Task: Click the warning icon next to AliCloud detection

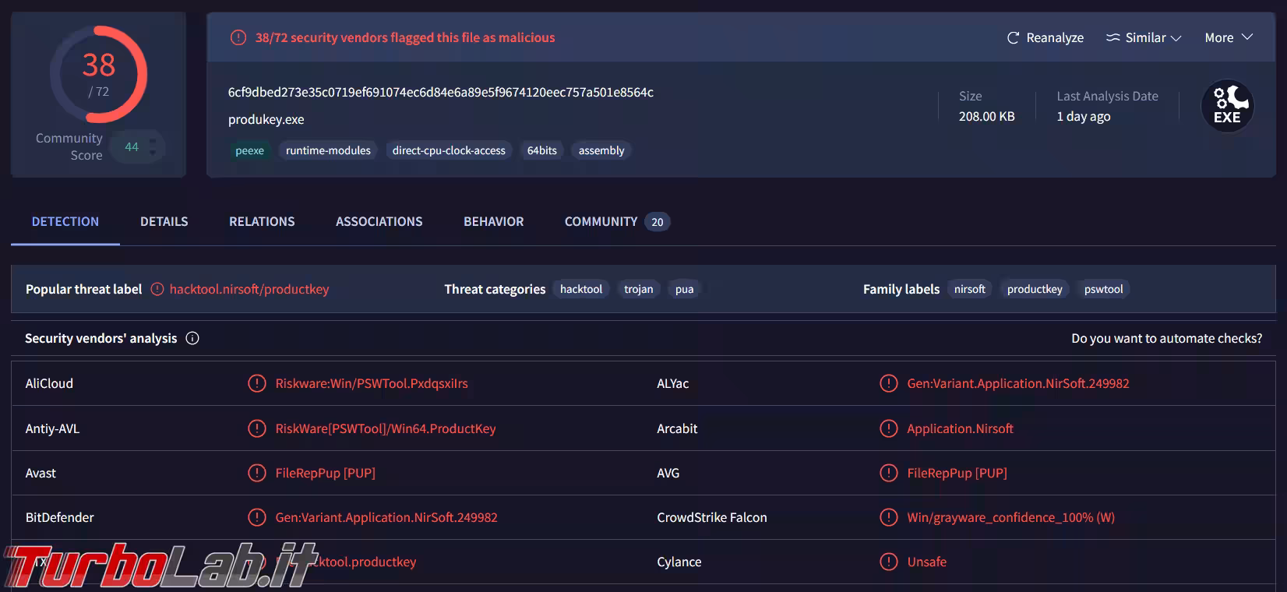Action: (256, 383)
